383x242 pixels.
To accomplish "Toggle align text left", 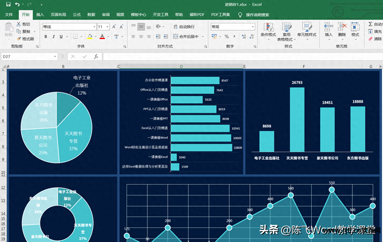I will point(134,36).
